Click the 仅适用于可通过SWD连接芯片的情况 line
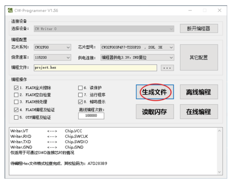The image size is (233, 182). pyautogui.click(x=42, y=153)
